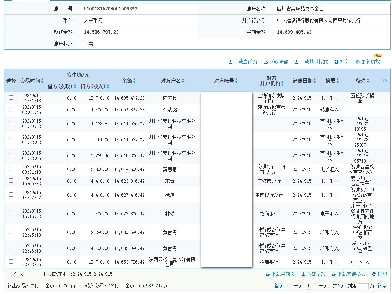Click bank cell 上海浦东发展银行
The width and height of the screenshot is (392, 294).
click(x=271, y=98)
